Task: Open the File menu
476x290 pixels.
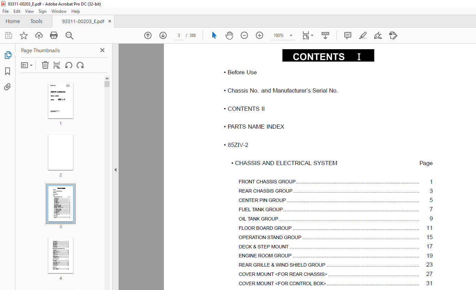Action: [x=6, y=11]
